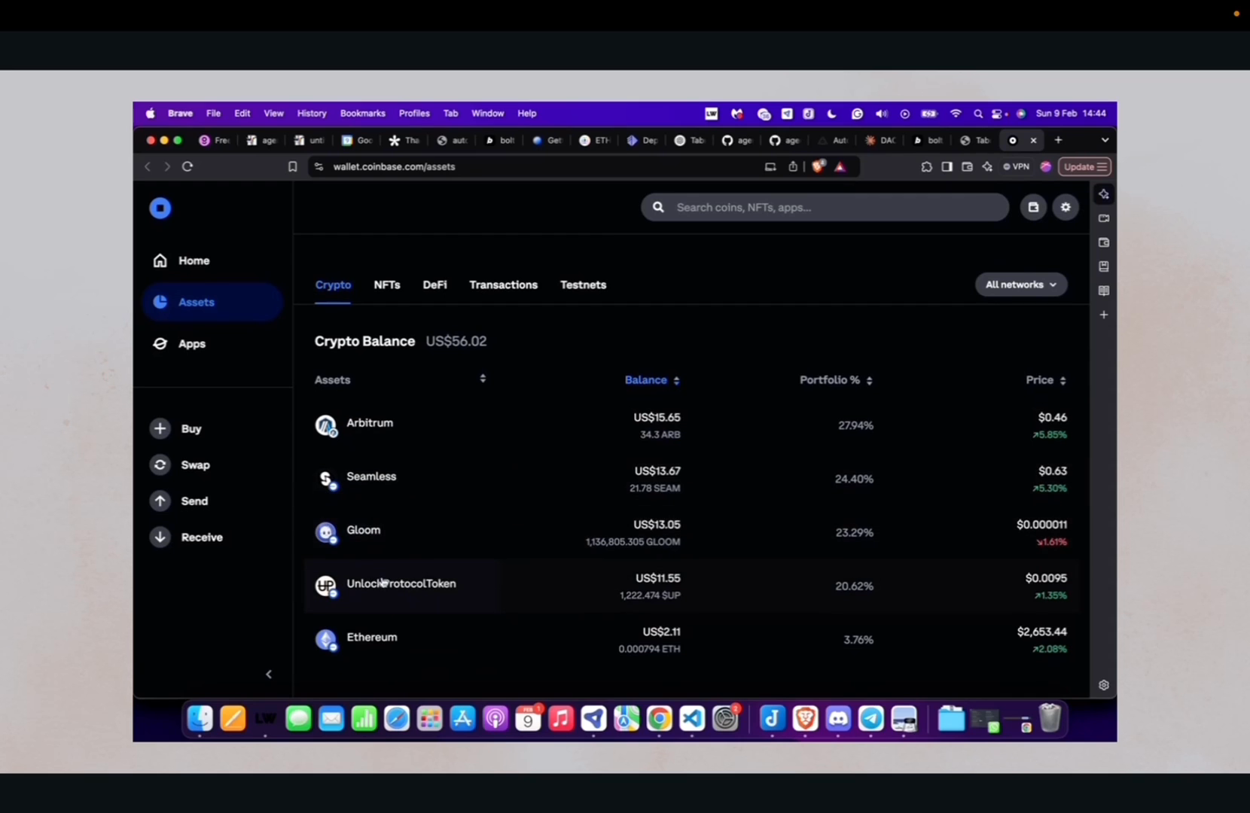Open the reading list icon in Brave sidebar
Screen dimensions: 1250x813
point(1104,291)
